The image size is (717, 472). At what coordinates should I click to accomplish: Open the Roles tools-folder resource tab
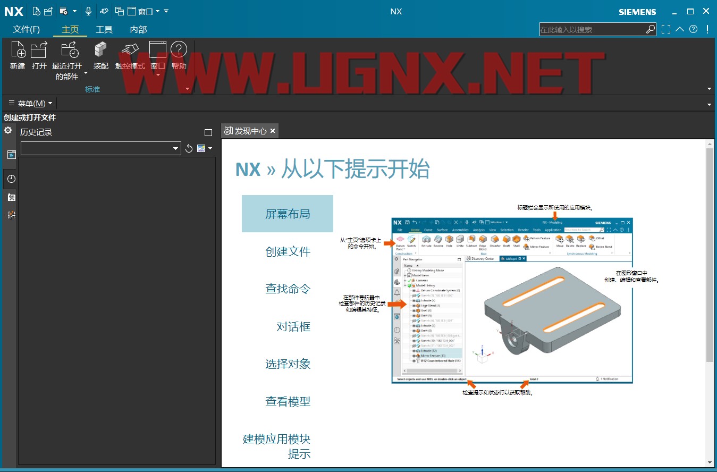point(11,198)
